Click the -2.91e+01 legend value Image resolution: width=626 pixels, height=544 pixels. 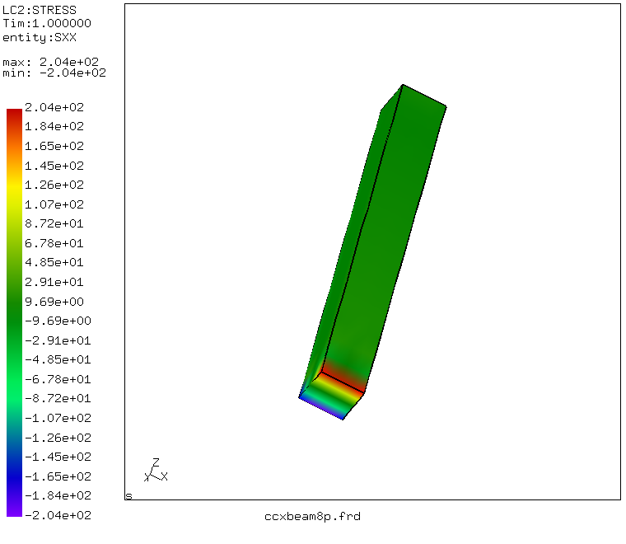pyautogui.click(x=58, y=340)
